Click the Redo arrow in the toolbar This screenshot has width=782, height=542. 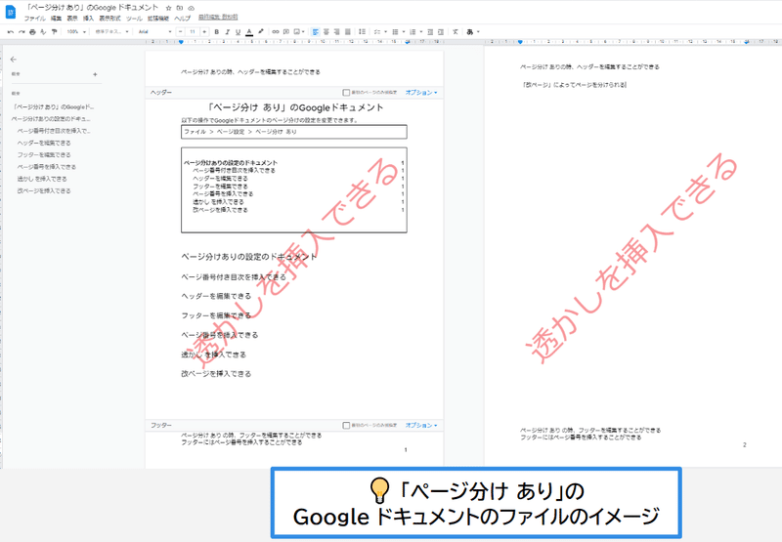(x=22, y=32)
